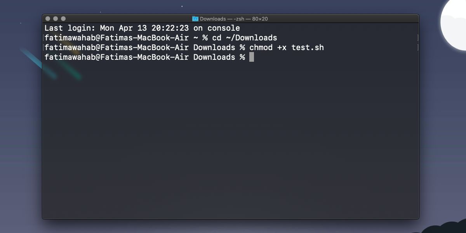Click the 'cd ~/Downloads' command text
Viewport: 466px width, 233px height.
tap(245, 38)
